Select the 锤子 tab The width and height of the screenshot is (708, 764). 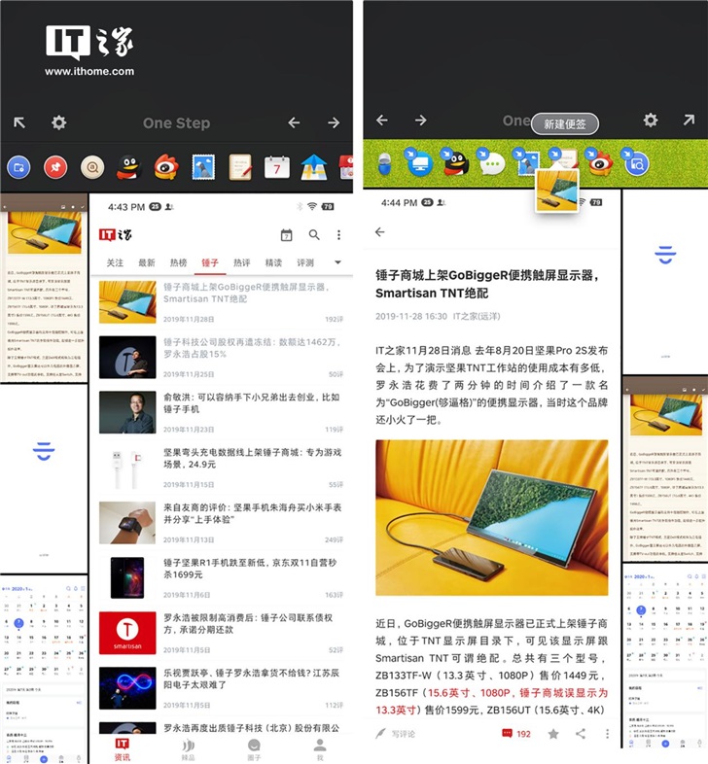(x=210, y=263)
